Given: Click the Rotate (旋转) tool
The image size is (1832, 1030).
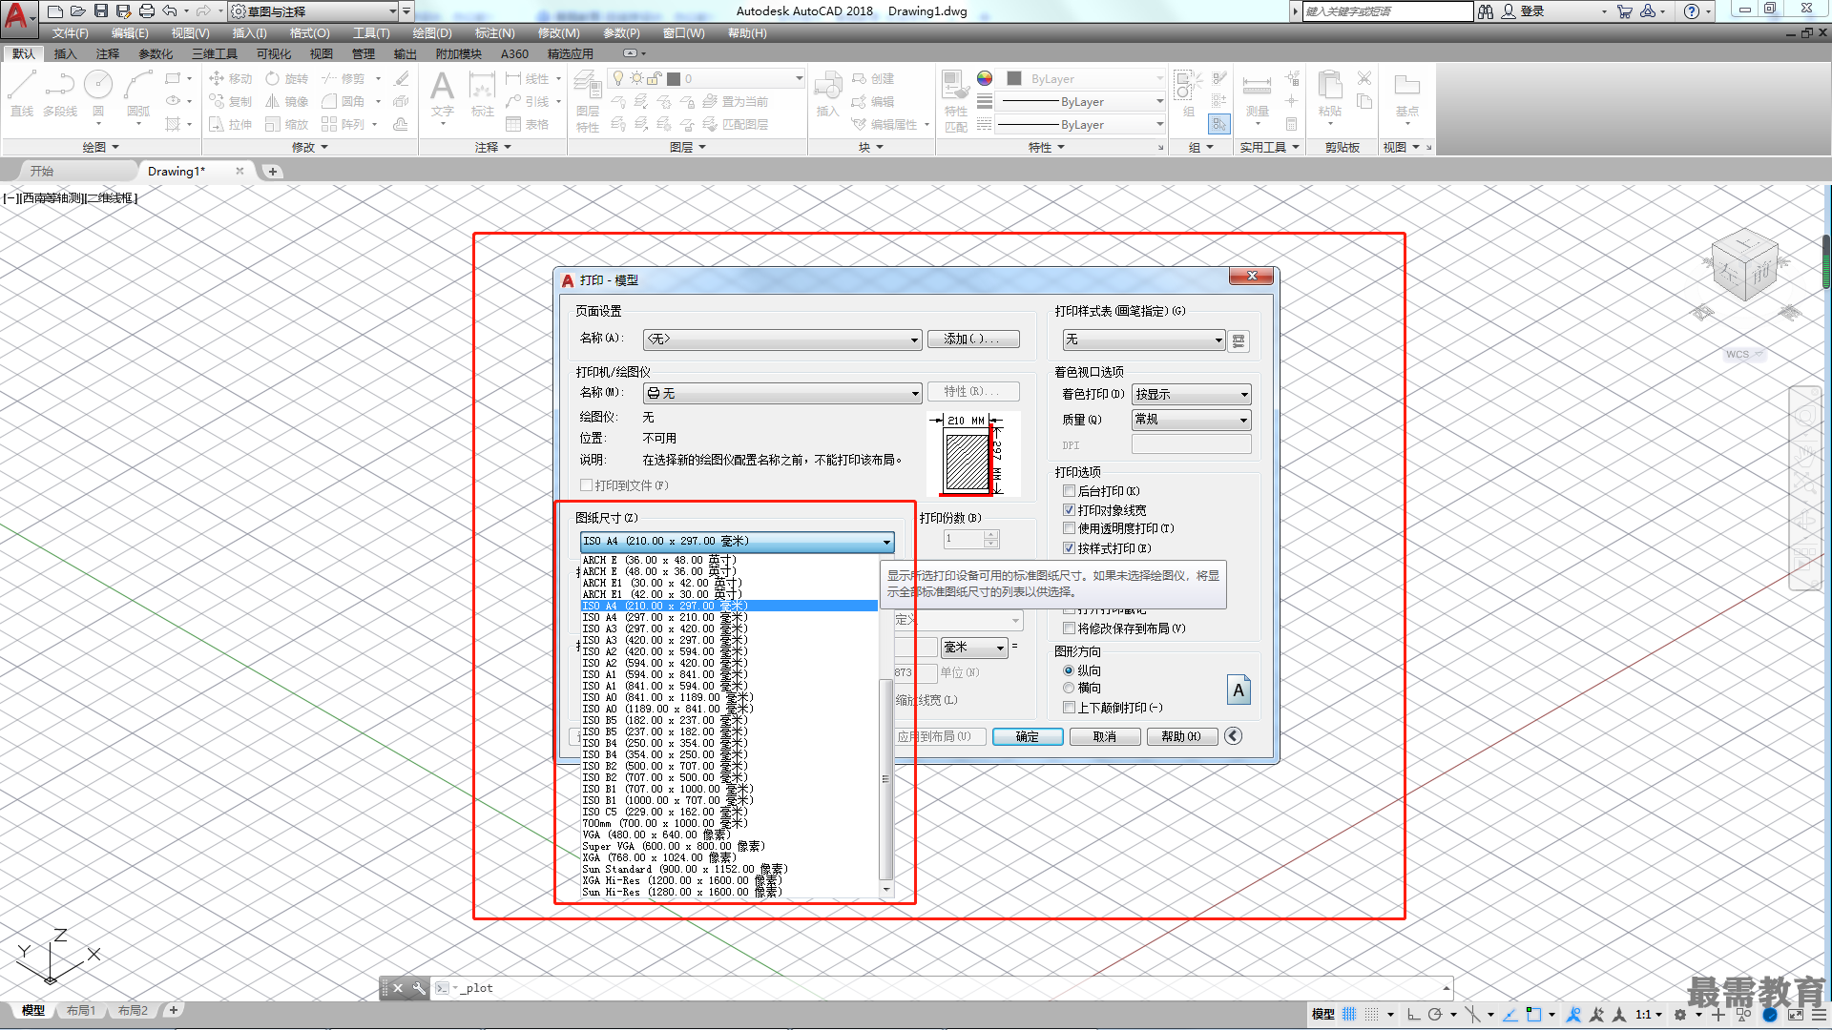Looking at the screenshot, I should [x=287, y=78].
